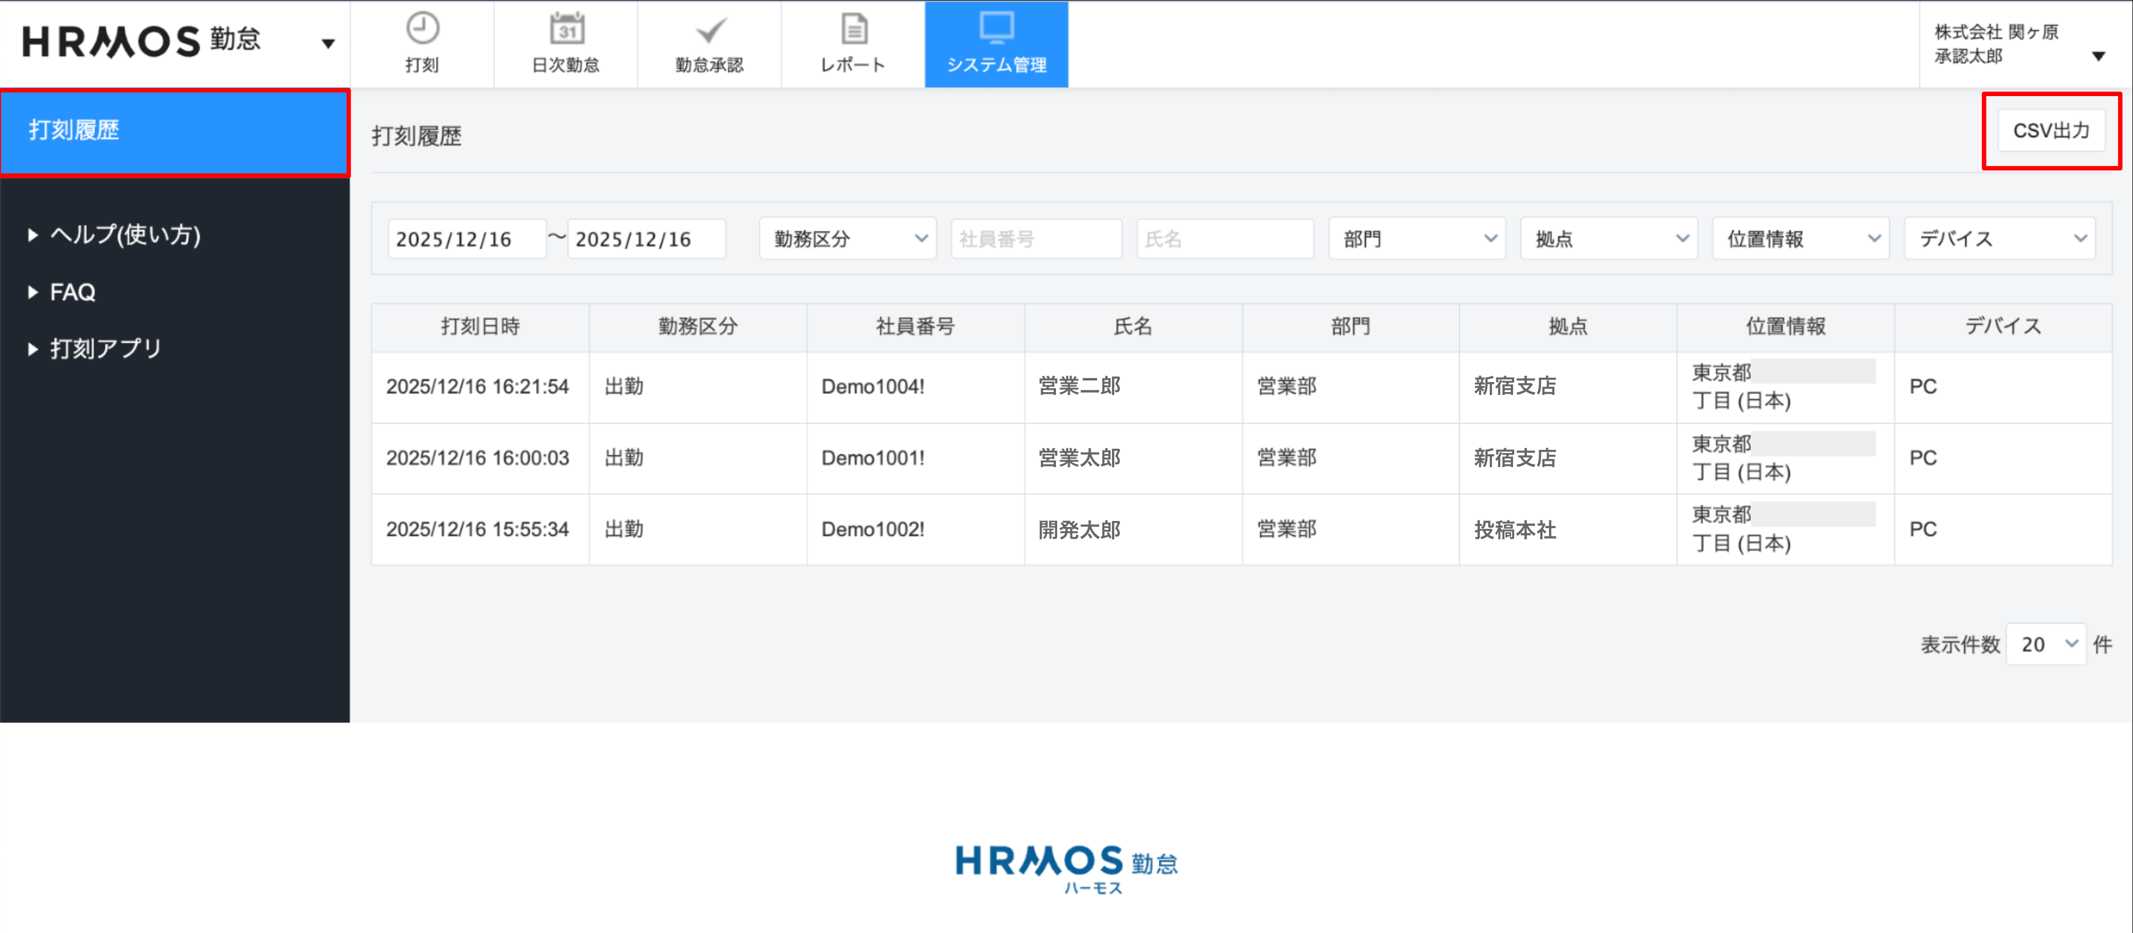Click the clock icon for 打刻

(x=422, y=29)
